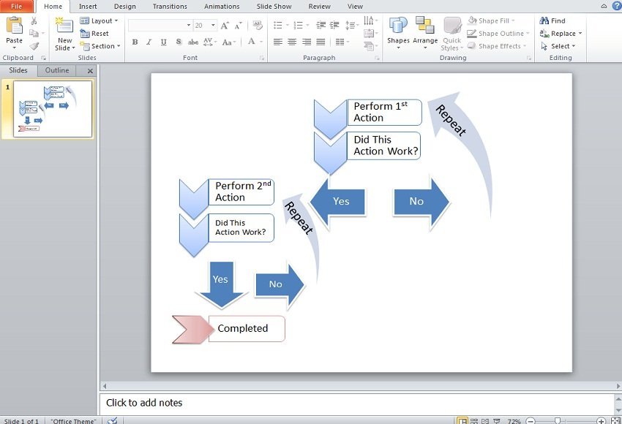
Task: Click Reset slide button
Action: (x=94, y=34)
